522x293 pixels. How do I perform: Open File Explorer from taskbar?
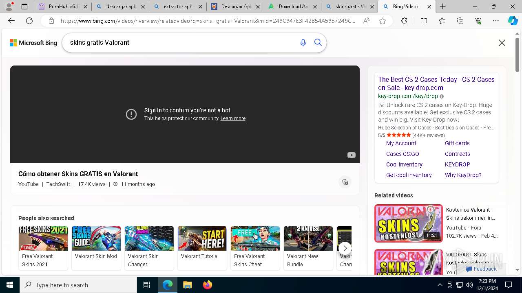187,285
